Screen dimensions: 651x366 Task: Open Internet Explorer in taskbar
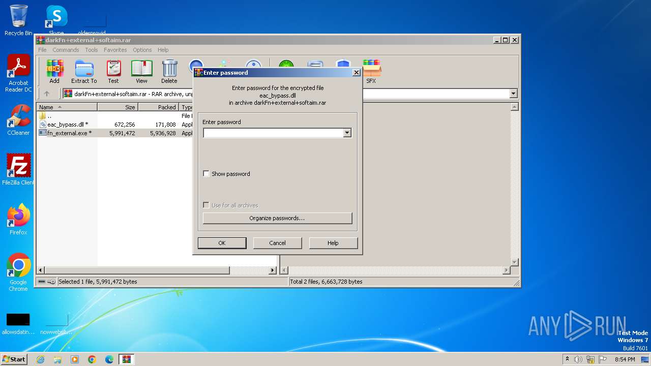(x=41, y=359)
